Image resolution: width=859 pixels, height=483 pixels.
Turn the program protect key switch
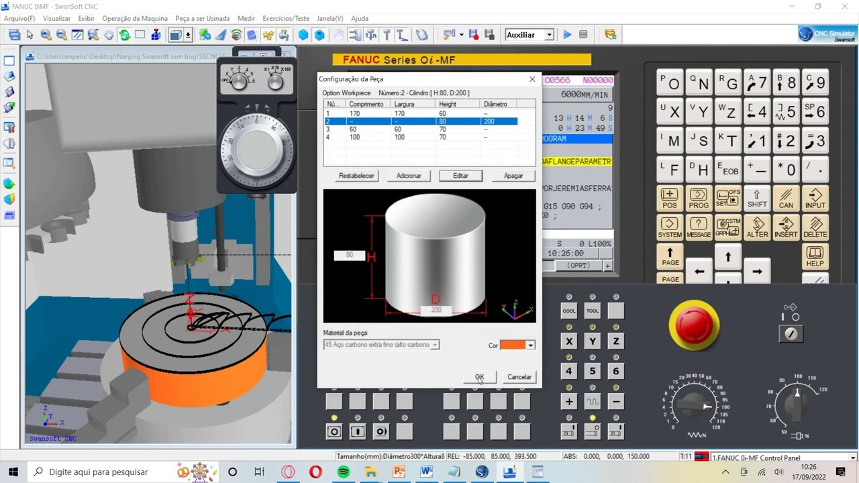point(791,333)
